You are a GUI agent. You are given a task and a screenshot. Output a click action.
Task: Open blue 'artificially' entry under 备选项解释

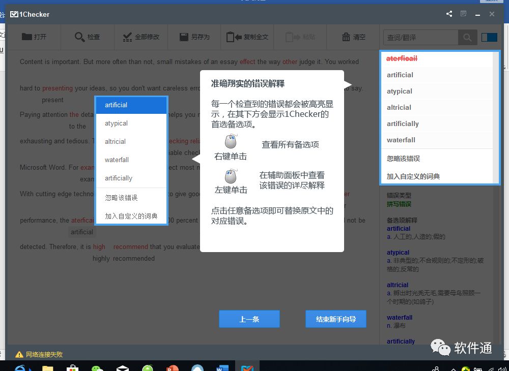coord(401,341)
